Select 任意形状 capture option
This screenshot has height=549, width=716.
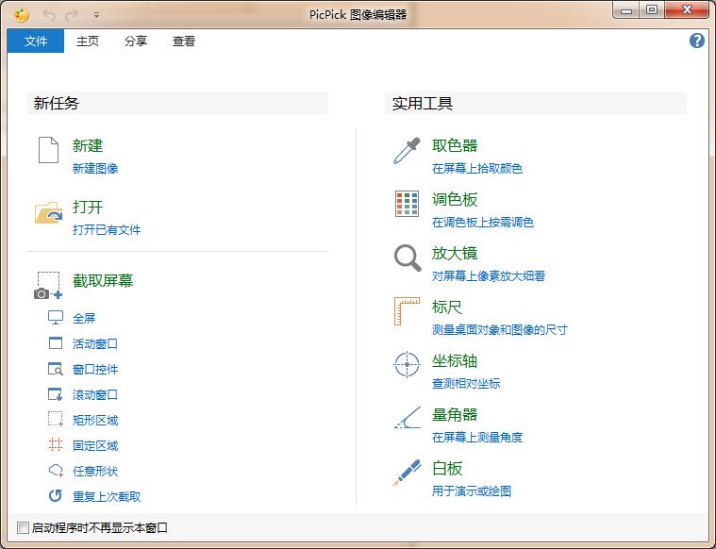click(x=95, y=471)
